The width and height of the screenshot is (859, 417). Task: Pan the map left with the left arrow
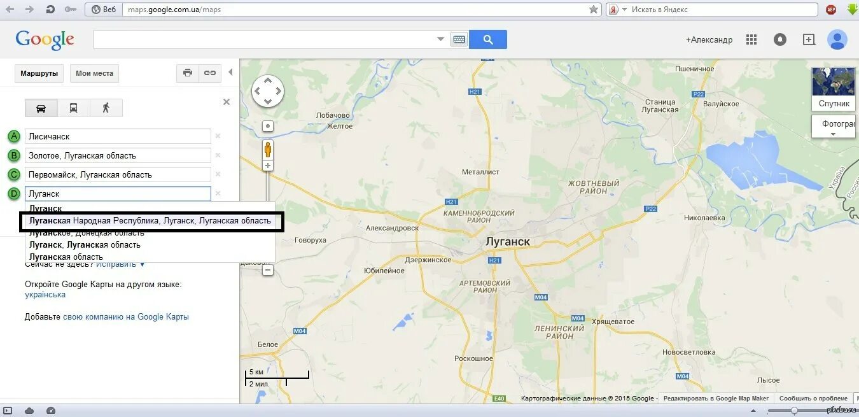257,92
